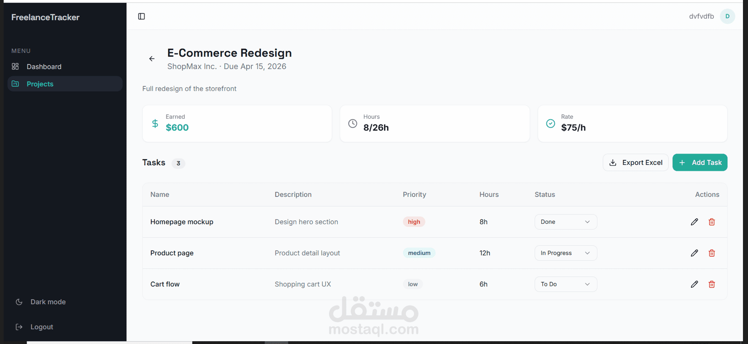
Task: Edit the Product page task
Action: [694, 253]
